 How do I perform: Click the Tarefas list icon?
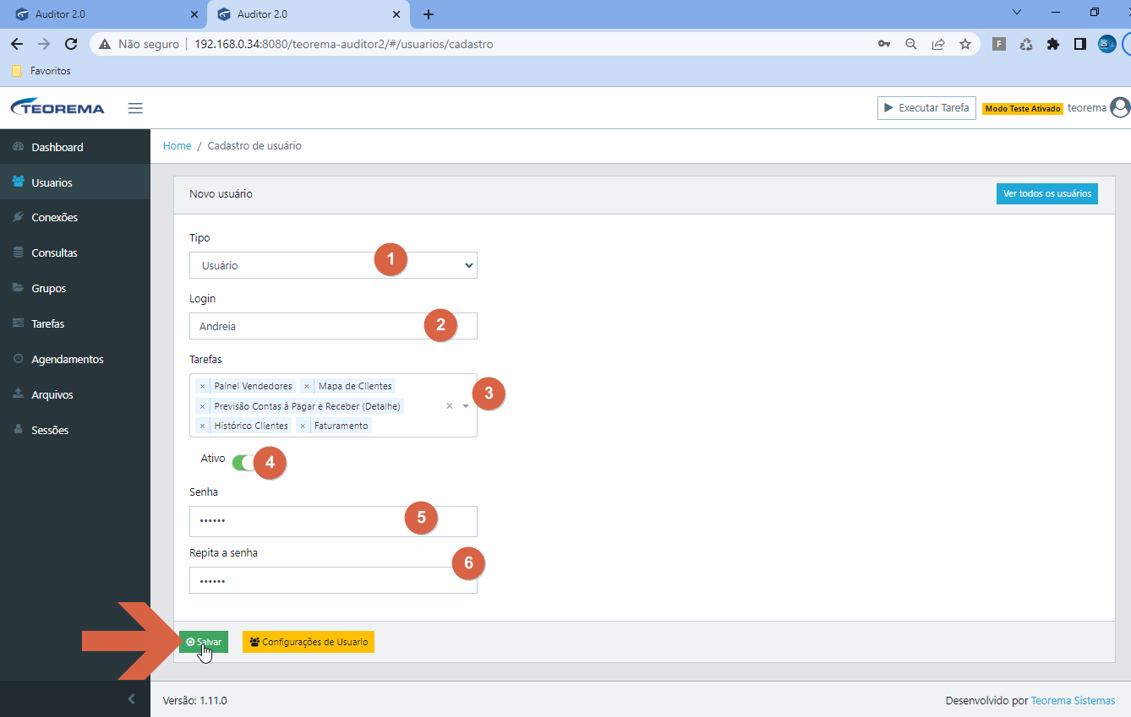point(19,323)
